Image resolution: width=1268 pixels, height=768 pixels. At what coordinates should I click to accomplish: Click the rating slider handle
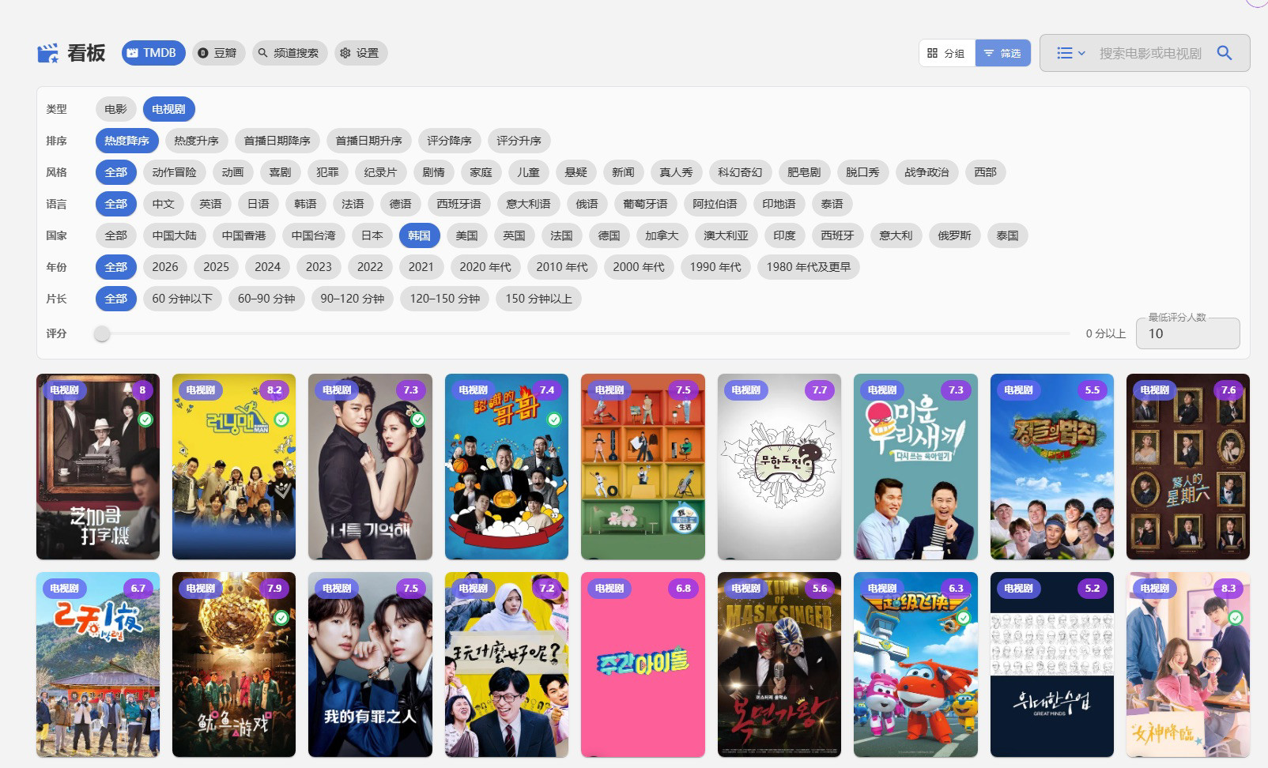[x=101, y=333]
